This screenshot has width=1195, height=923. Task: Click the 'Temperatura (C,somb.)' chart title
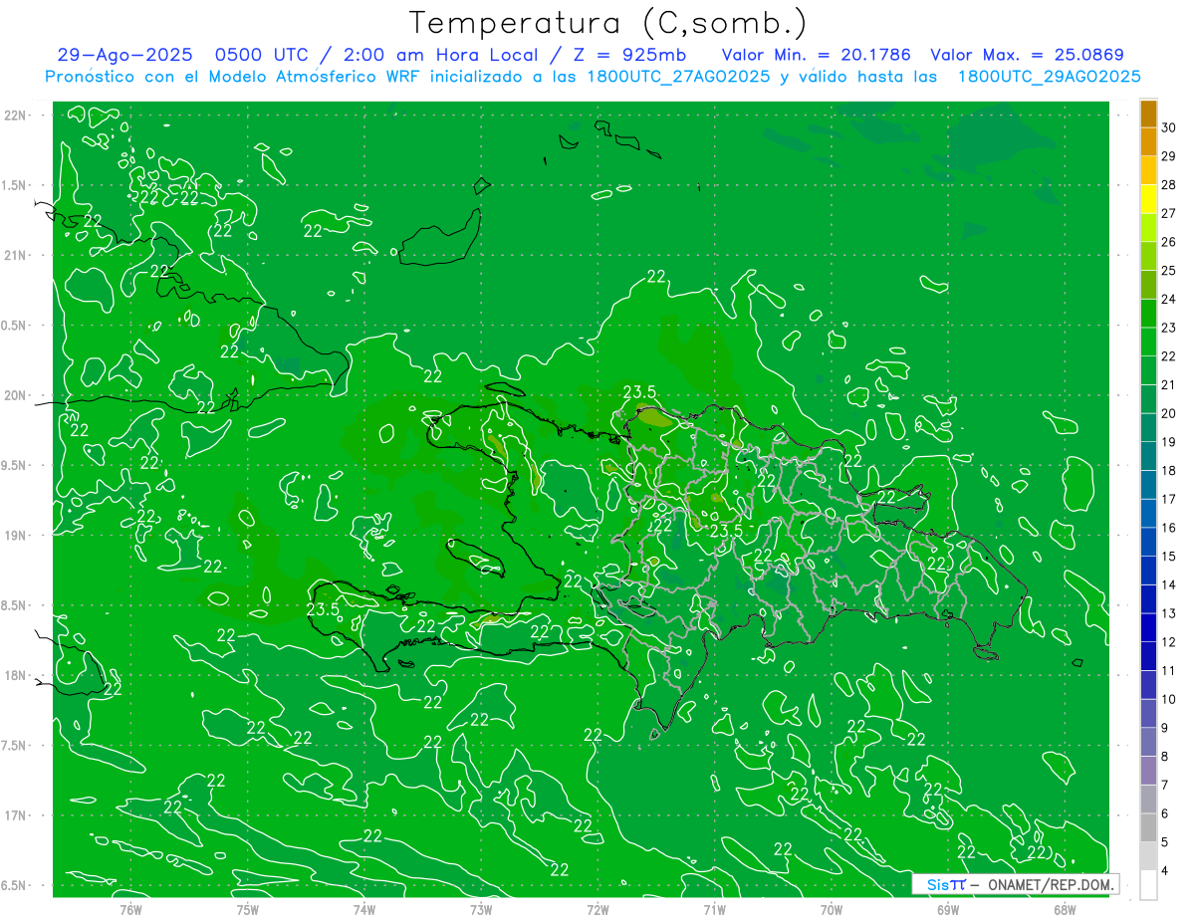pos(607,23)
